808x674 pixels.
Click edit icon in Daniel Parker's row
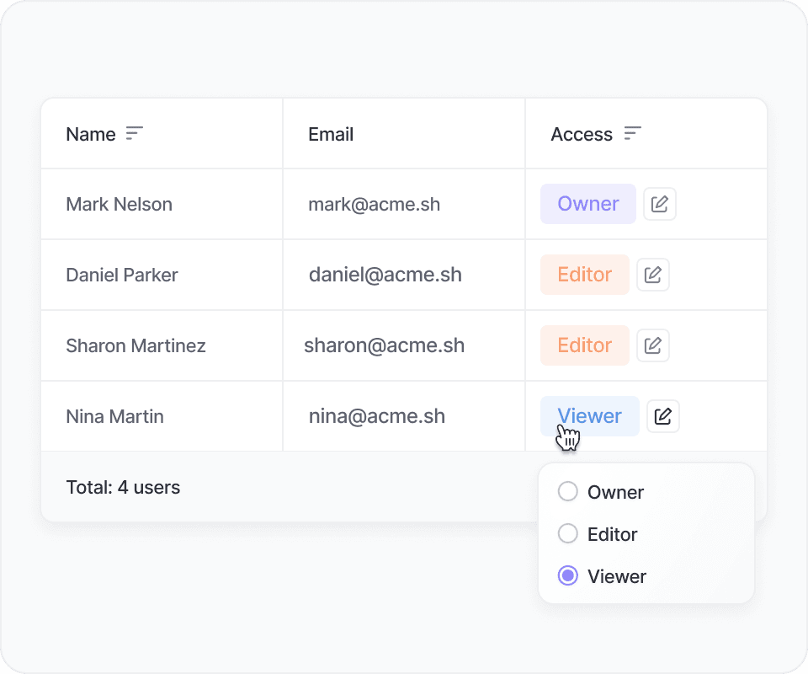(x=653, y=275)
